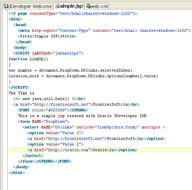Screen dimensions: 192x190
Task: Place cursor in the page contentType line
Action: pos(73,13)
